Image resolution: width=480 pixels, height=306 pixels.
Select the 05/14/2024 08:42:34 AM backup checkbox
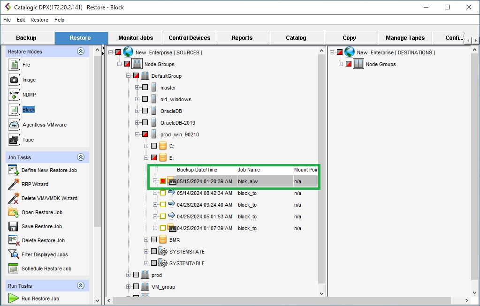(x=163, y=193)
